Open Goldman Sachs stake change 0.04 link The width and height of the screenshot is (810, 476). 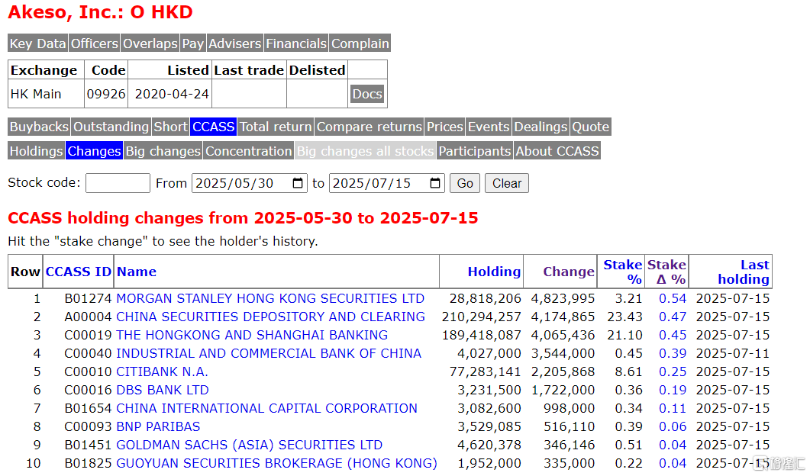point(673,445)
